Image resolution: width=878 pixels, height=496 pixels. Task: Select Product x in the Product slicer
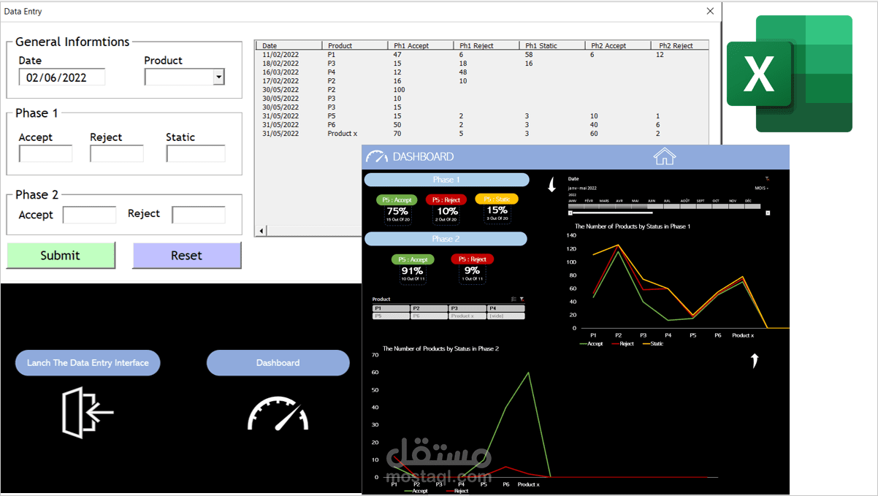(x=467, y=316)
